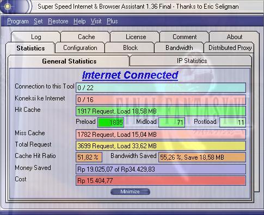Click the 'Money Saved' label

[x=33, y=168]
